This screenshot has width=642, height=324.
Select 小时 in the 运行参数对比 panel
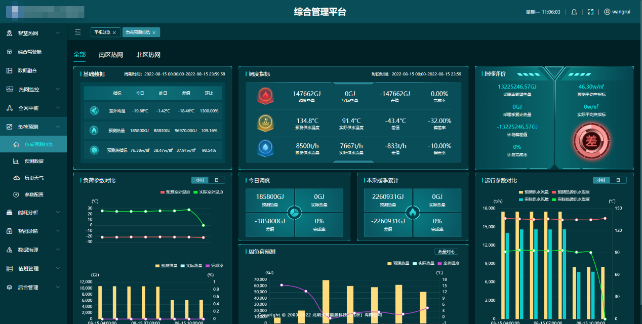tap(601, 180)
